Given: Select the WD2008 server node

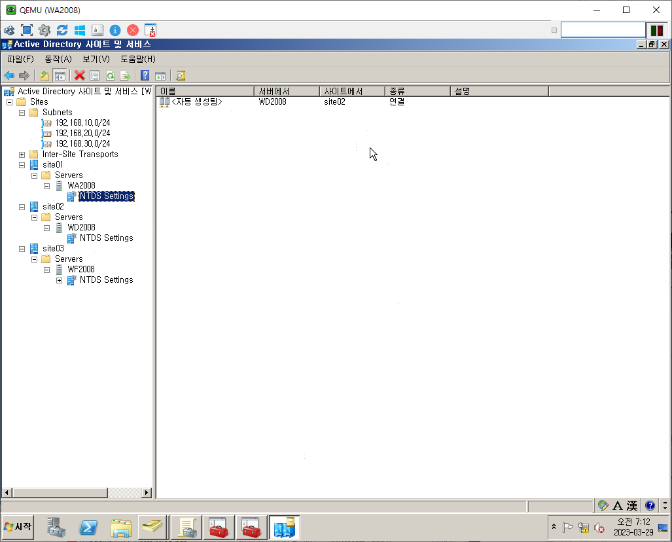Looking at the screenshot, I should (81, 227).
